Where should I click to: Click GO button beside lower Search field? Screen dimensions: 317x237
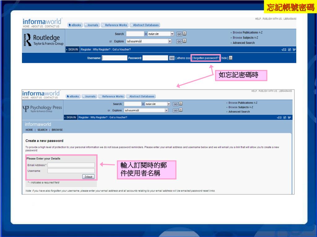tap(176, 104)
